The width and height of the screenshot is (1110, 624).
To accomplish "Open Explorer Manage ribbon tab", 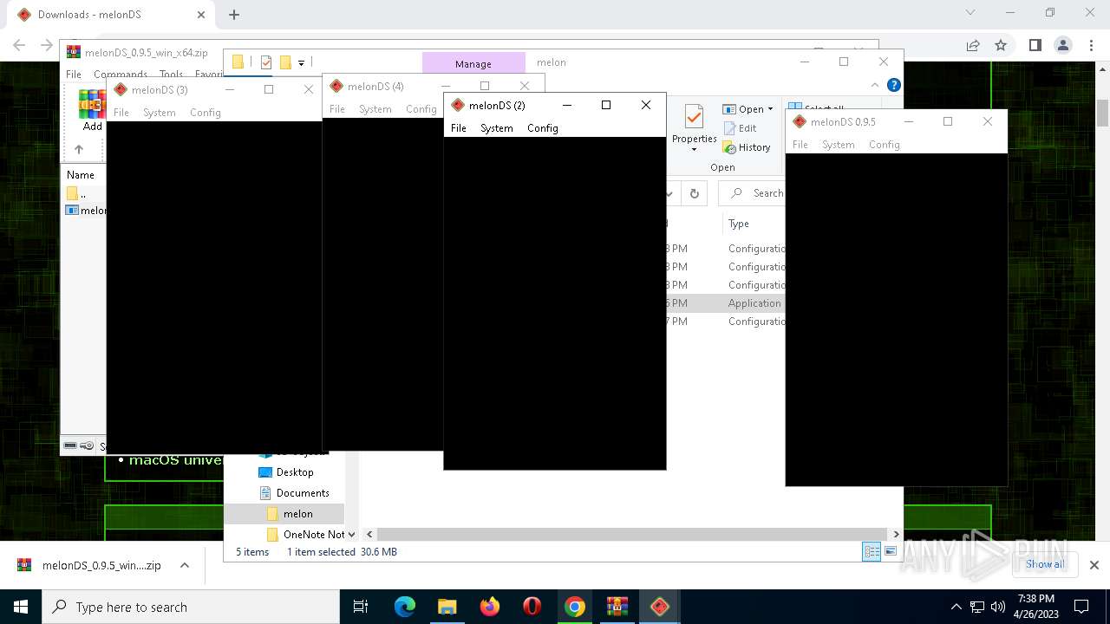I will [473, 63].
